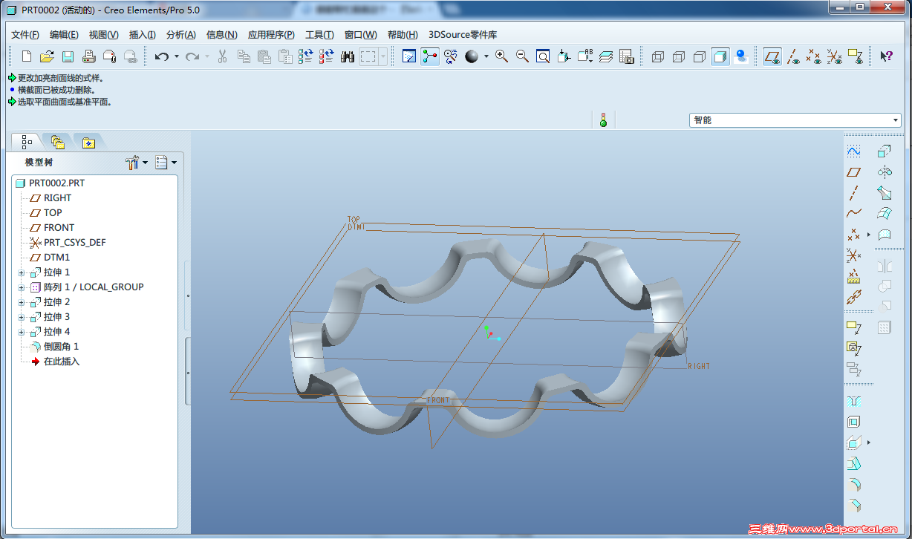This screenshot has height=539, width=912.
Task: Click the binoculars Find icon
Action: 347,56
